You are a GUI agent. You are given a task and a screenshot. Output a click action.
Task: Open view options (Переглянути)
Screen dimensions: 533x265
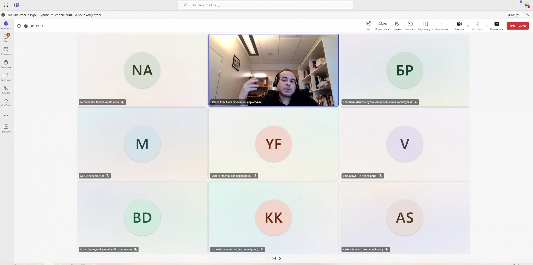[x=426, y=26]
